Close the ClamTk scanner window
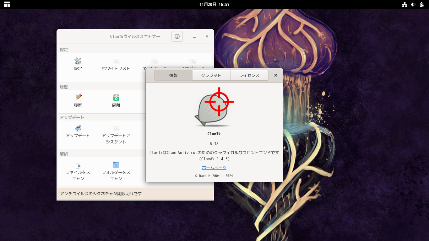 [207, 36]
